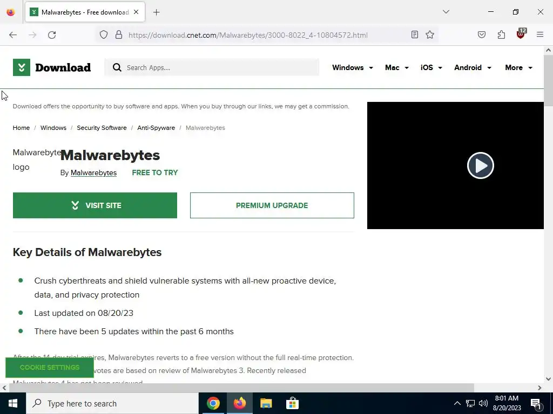Viewport: 553px width, 414px height.
Task: Click the Firefox back arrow
Action: tap(13, 35)
